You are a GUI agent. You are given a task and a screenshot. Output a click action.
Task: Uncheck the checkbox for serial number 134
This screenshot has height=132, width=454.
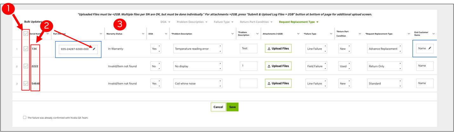(x=26, y=49)
